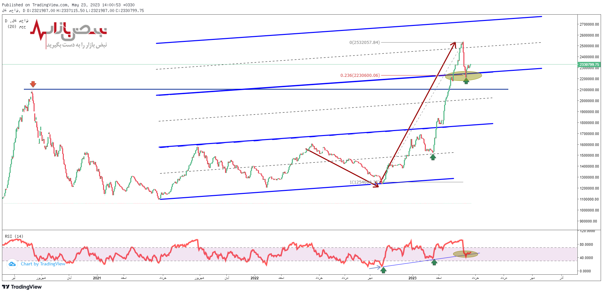Screen dimensions: 603x293
Task: Click the 0.0000 RSI axis label
Action: [x=585, y=271]
